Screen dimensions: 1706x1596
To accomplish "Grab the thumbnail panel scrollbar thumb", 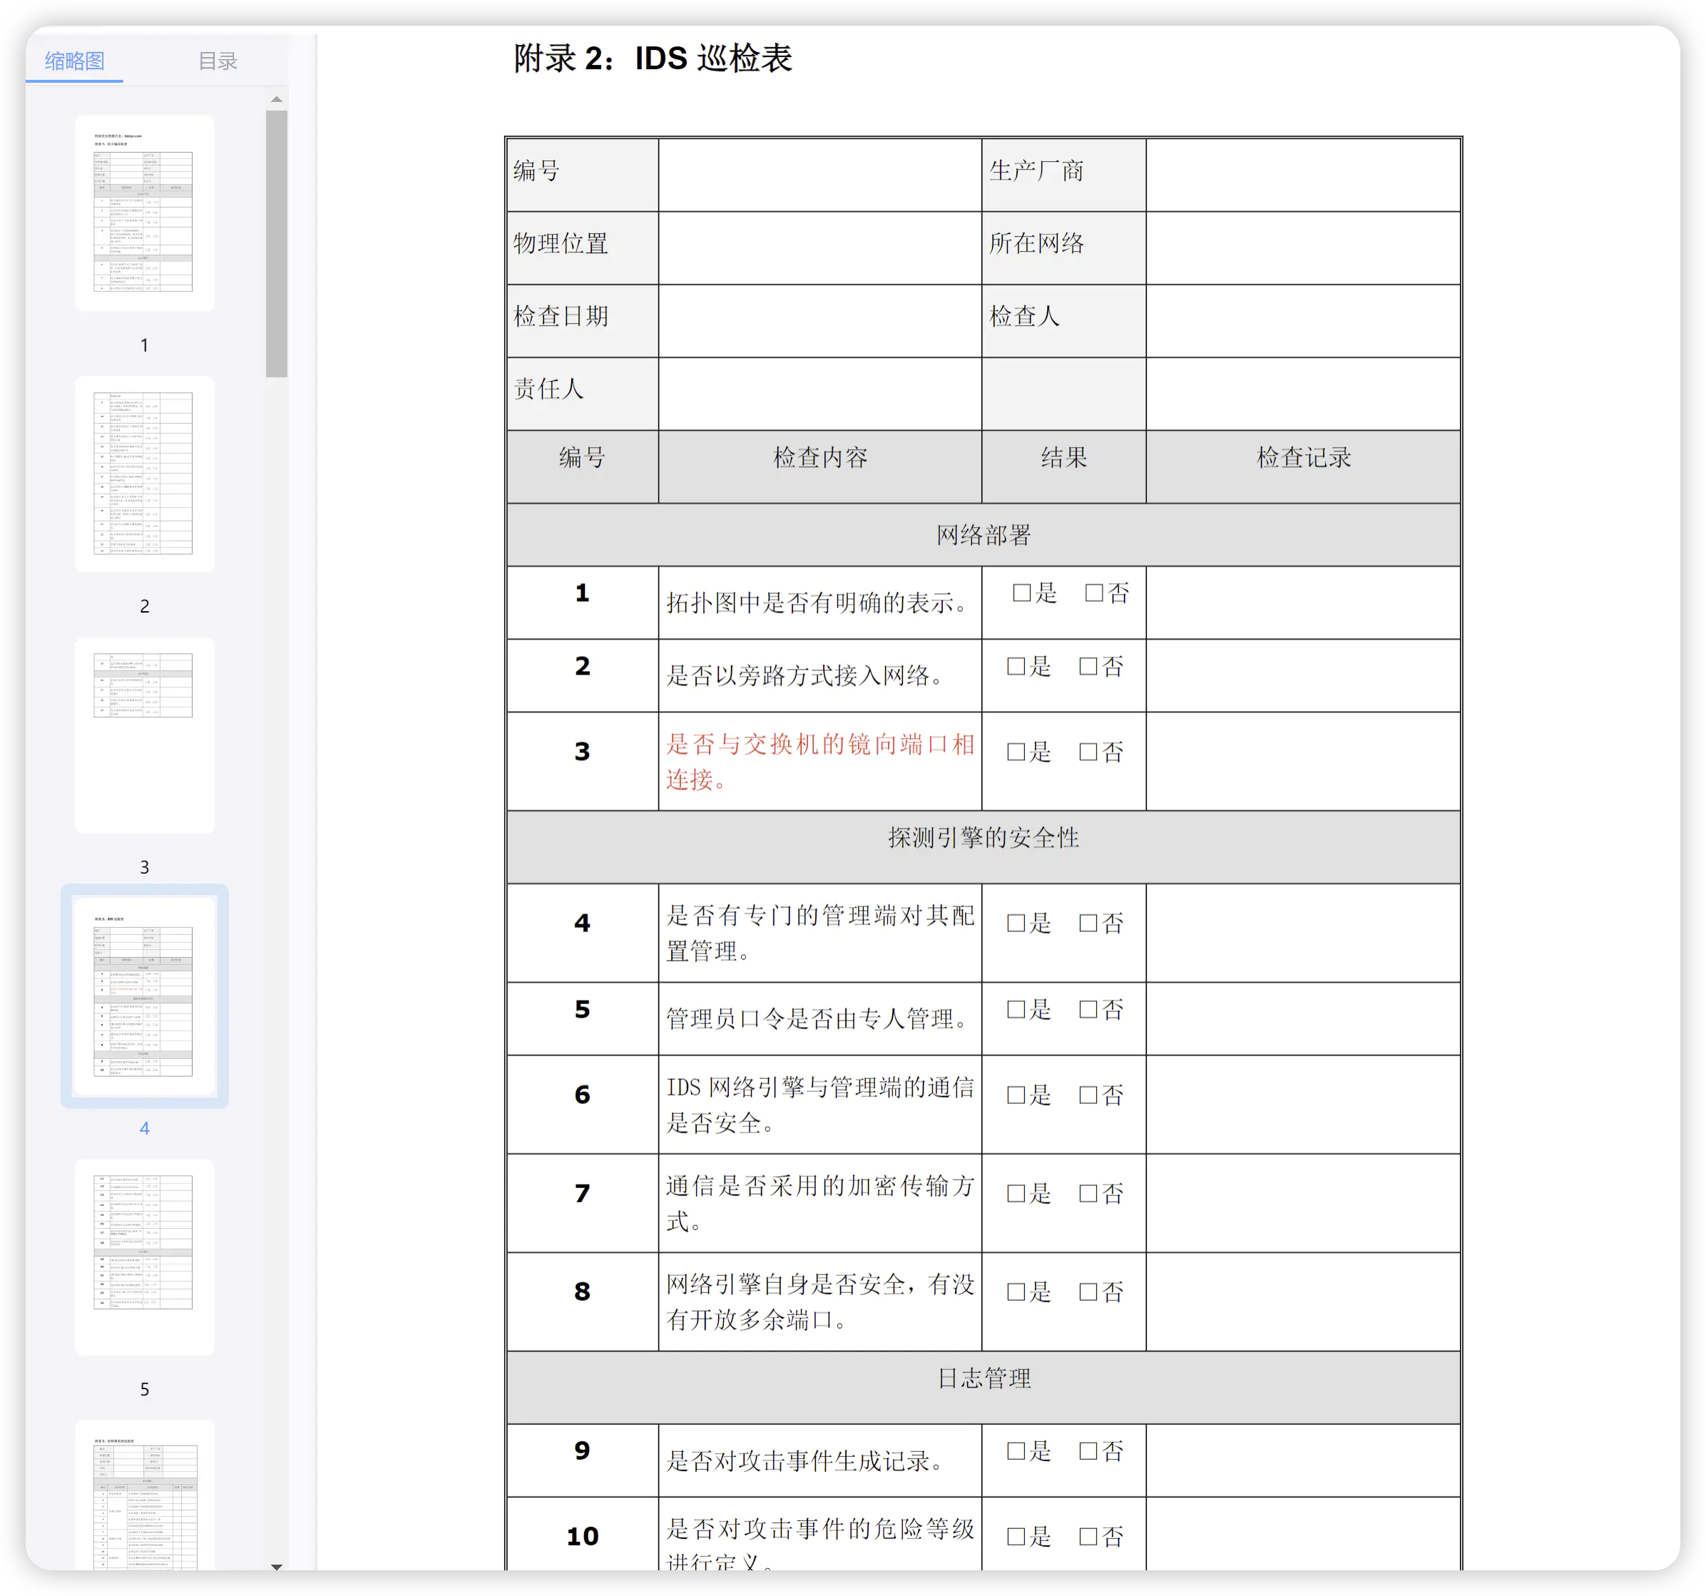I will pyautogui.click(x=276, y=244).
